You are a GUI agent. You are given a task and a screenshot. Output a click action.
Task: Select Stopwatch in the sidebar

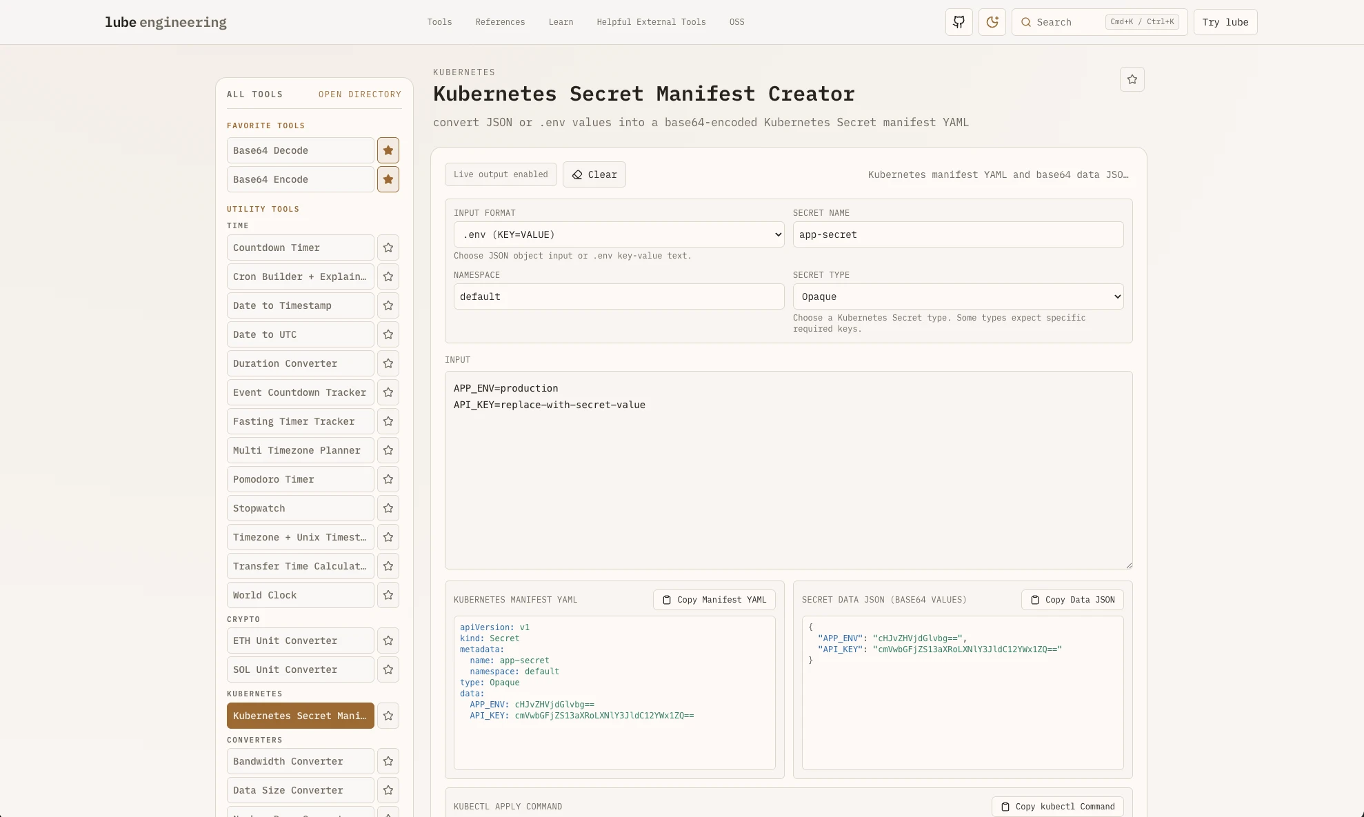[x=300, y=508]
